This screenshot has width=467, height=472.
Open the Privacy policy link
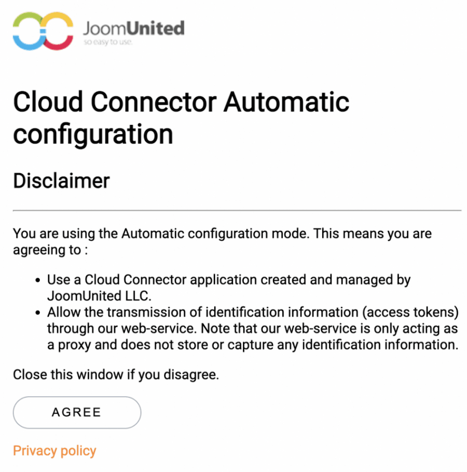[54, 451]
